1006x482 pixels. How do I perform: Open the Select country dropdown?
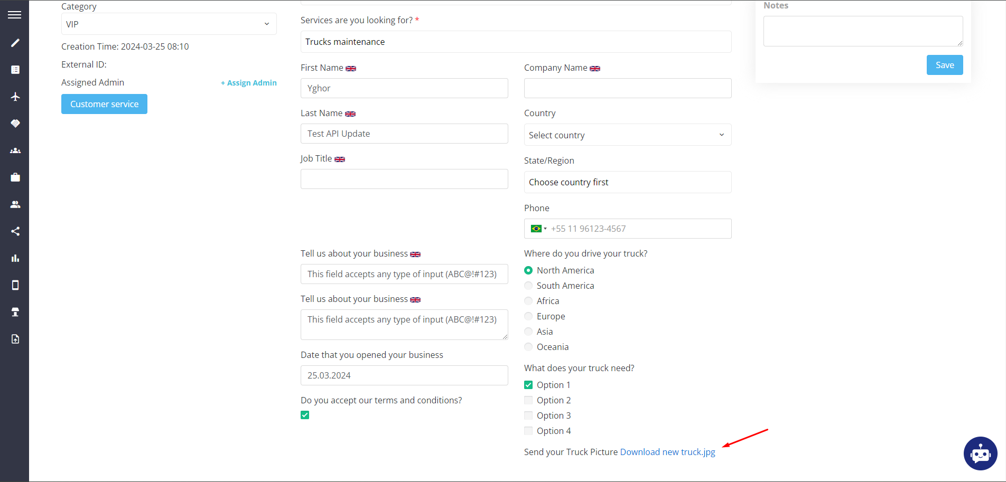click(627, 135)
